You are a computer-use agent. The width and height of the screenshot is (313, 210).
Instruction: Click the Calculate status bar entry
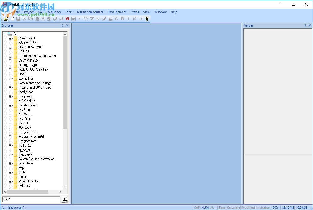(x=233, y=207)
